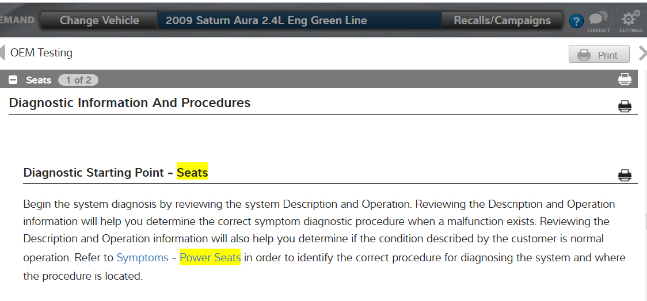647x301 pixels.
Task: Follow the Symptoms - Power Seats link
Action: pos(178,258)
